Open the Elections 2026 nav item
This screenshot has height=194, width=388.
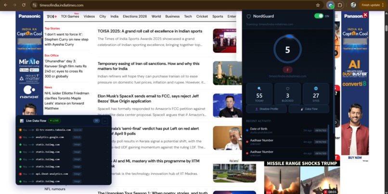coord(135,16)
